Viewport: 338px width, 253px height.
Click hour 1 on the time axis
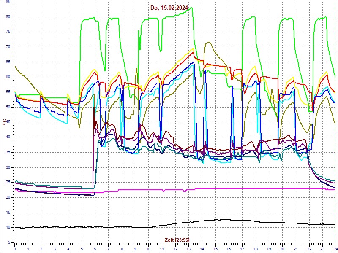tap(28, 249)
